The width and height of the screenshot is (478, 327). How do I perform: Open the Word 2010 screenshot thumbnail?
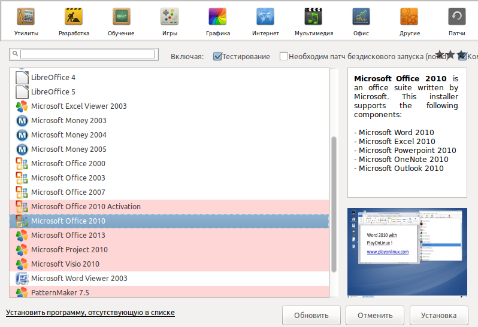(407, 252)
